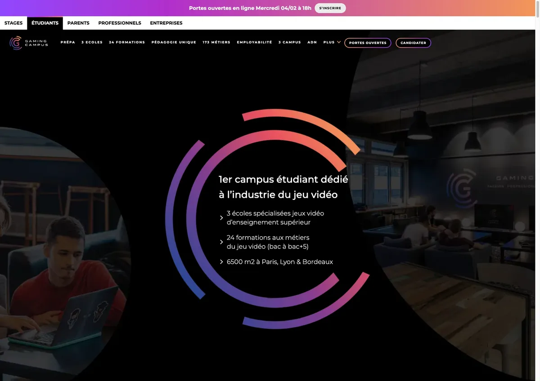Screen dimensions: 540x381
Task: Click the S'INSCRIRE button in top banner
Action: [x=330, y=8]
